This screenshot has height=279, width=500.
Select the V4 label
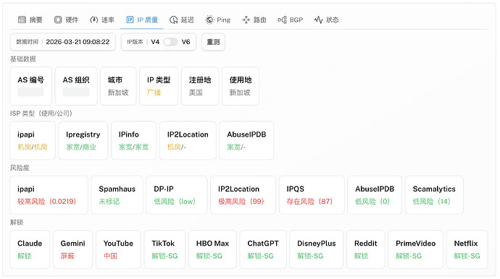coord(155,42)
